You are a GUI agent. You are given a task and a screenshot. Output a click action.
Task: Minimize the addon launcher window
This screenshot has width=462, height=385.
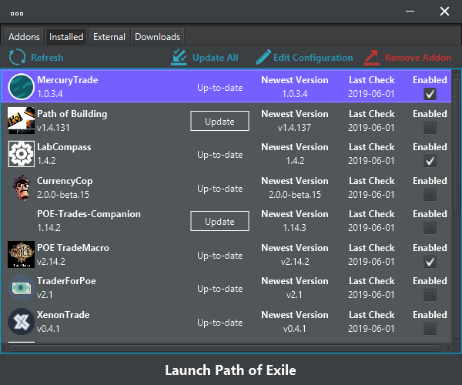[x=410, y=12]
